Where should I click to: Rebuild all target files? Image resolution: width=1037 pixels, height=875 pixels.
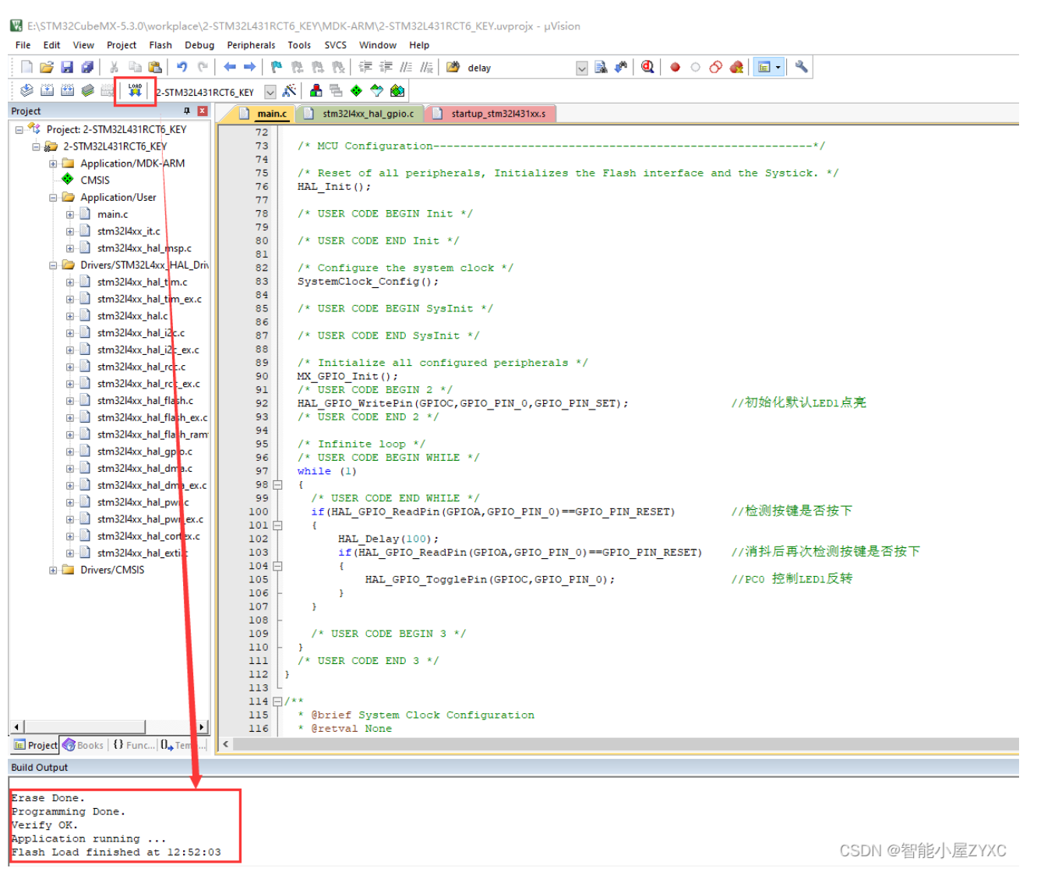click(x=68, y=91)
